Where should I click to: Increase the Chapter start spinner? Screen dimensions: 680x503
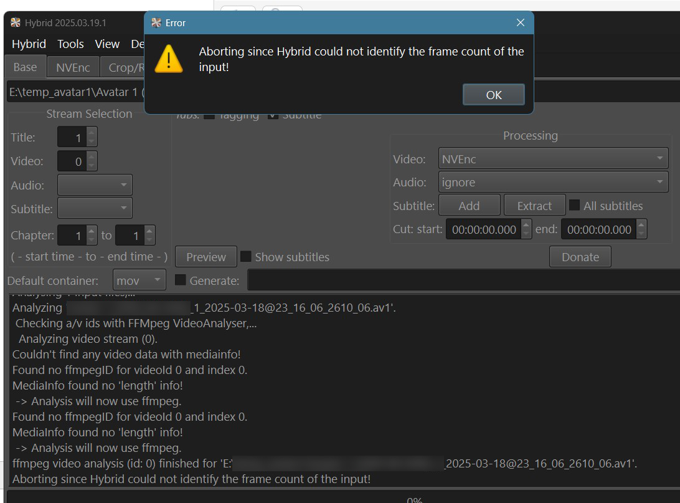(x=92, y=231)
